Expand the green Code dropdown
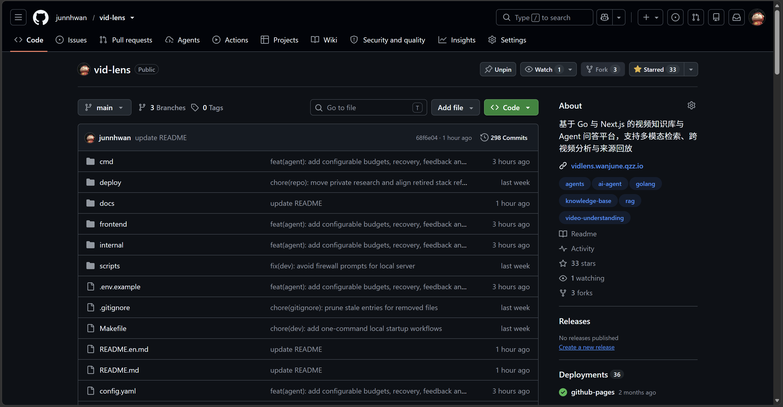Image resolution: width=783 pixels, height=407 pixels. coord(511,108)
